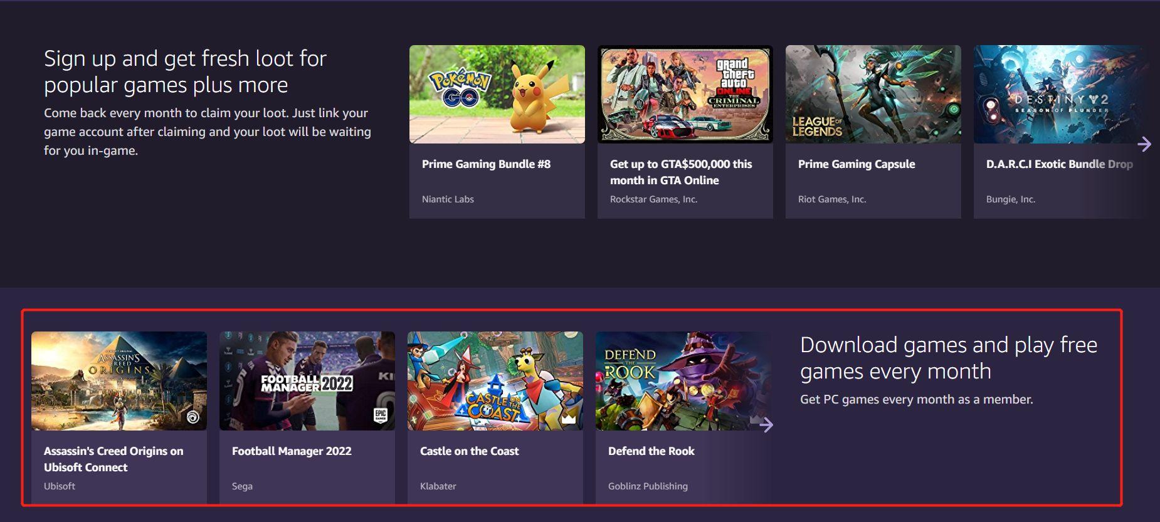This screenshot has height=522, width=1160.
Task: Click the Pokémon GO logo on the first loot card
Action: 459,88
